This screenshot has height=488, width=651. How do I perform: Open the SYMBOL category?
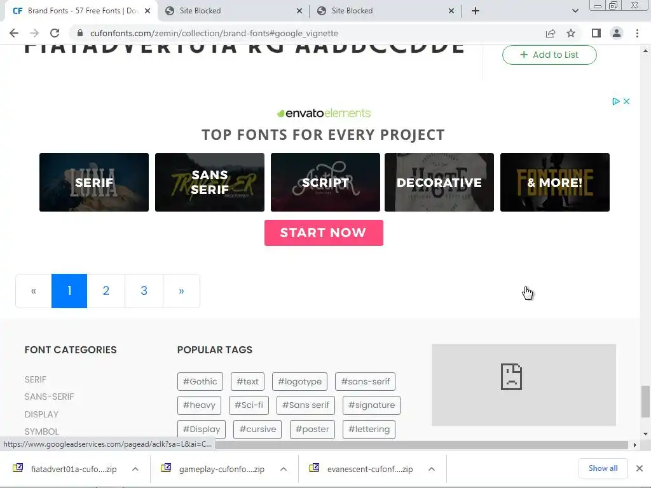(41, 431)
